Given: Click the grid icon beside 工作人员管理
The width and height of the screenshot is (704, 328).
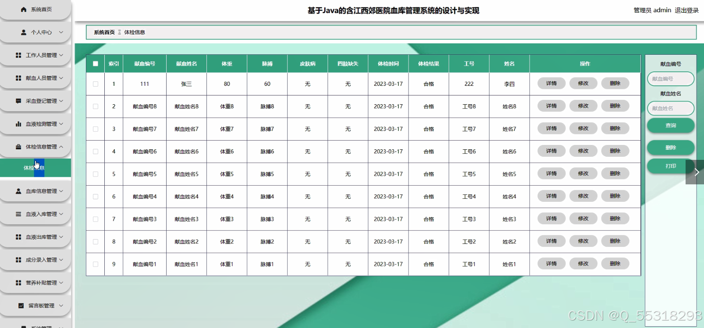Looking at the screenshot, I should [18, 55].
